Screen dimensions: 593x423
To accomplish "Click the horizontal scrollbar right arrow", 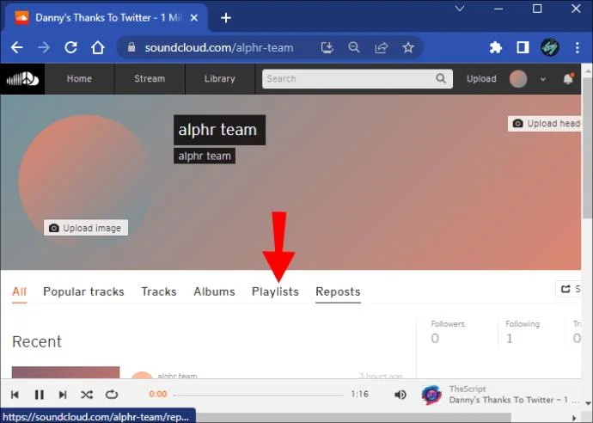I will [574, 418].
